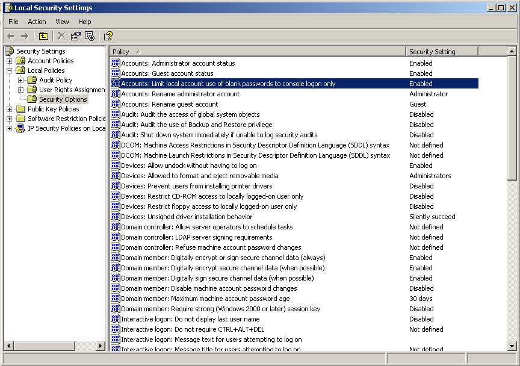Click the Account Policies folder icon
Image resolution: width=520 pixels, height=366 pixels.
coord(21,61)
